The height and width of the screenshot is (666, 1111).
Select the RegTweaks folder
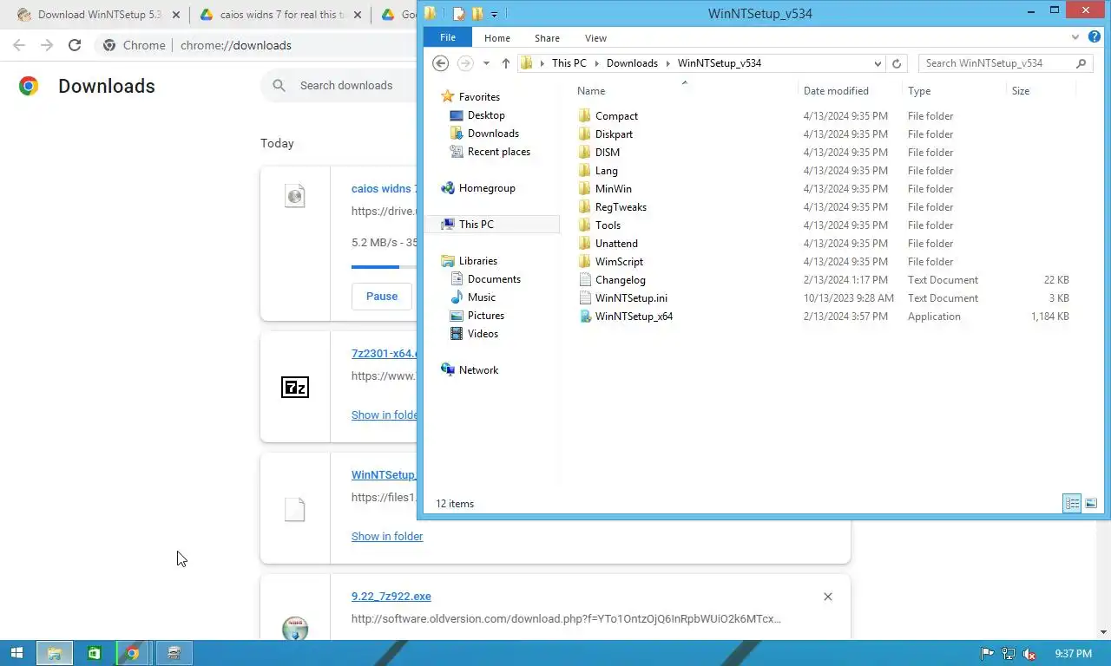click(621, 207)
